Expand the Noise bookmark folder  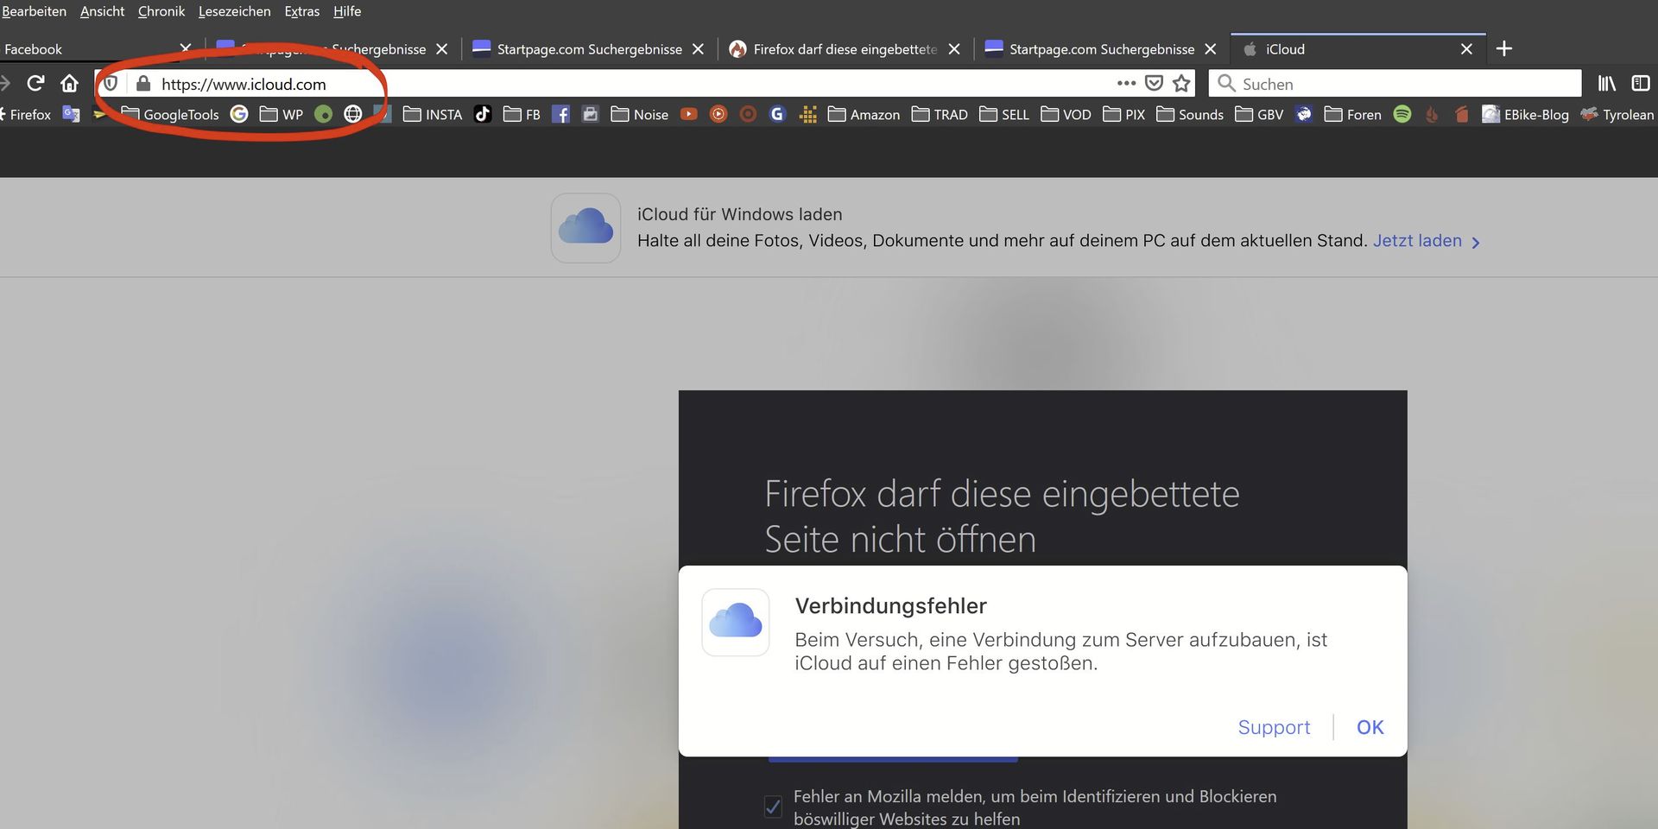[640, 114]
